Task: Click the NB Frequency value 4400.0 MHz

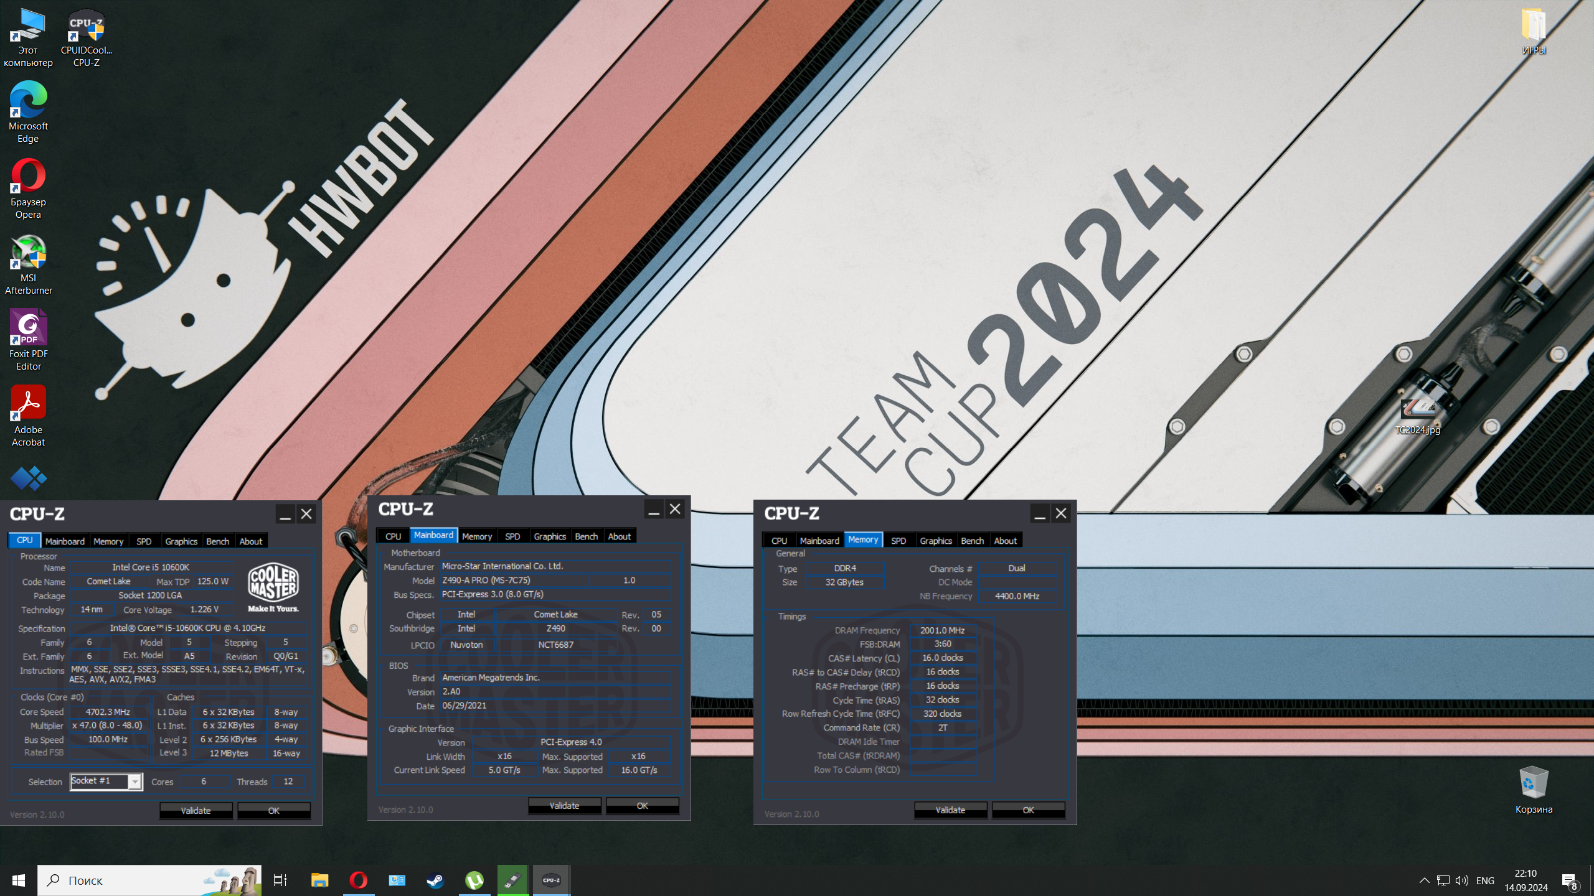Action: tap(1017, 595)
